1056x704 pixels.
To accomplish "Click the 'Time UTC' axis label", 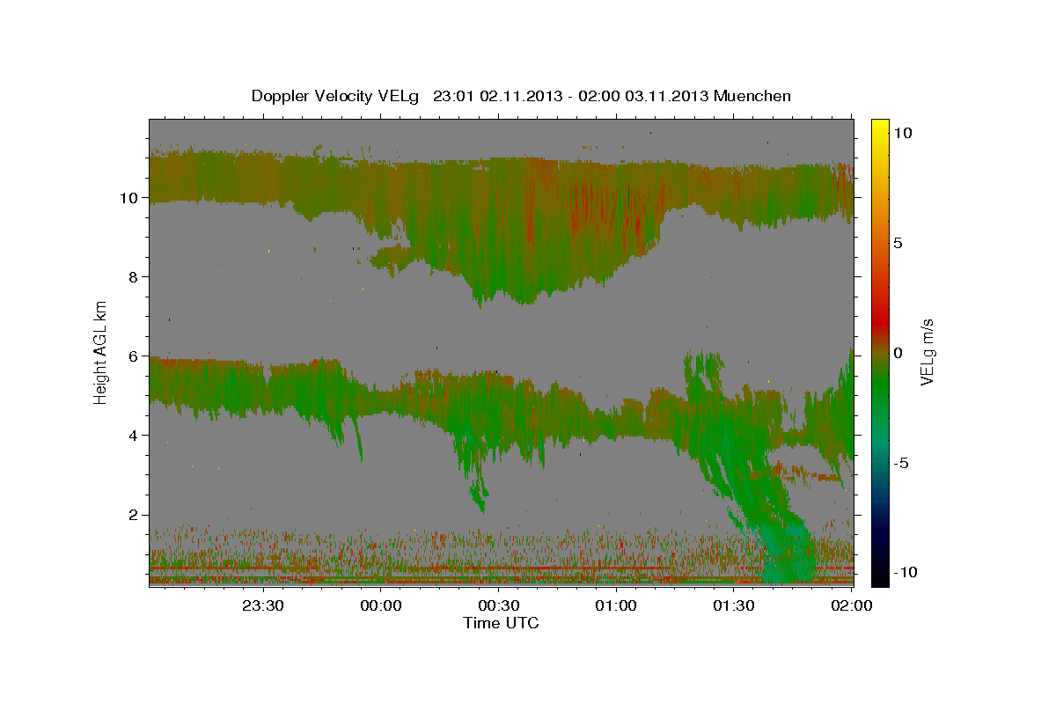I will tap(501, 623).
